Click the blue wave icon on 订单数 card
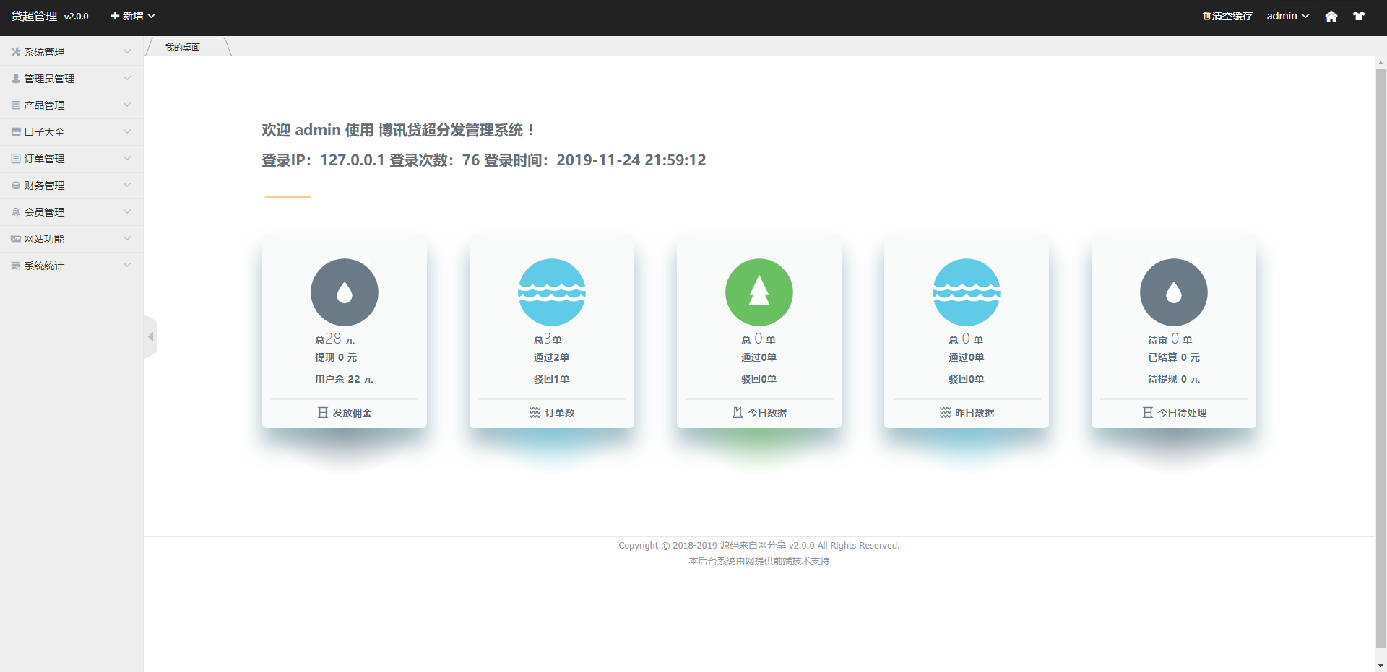This screenshot has width=1387, height=672. pyautogui.click(x=552, y=292)
